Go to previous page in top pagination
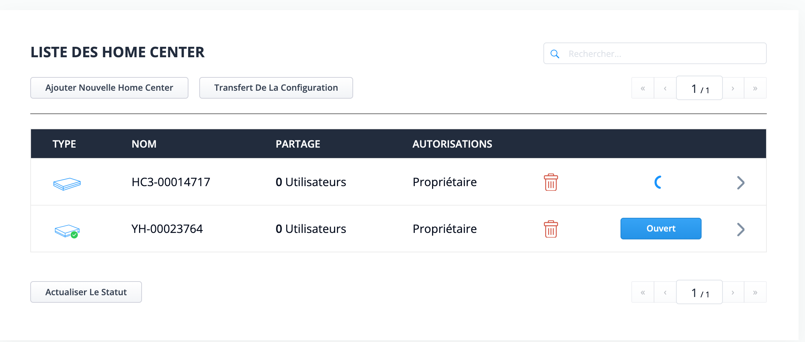Image resolution: width=805 pixels, height=342 pixels. (x=665, y=88)
